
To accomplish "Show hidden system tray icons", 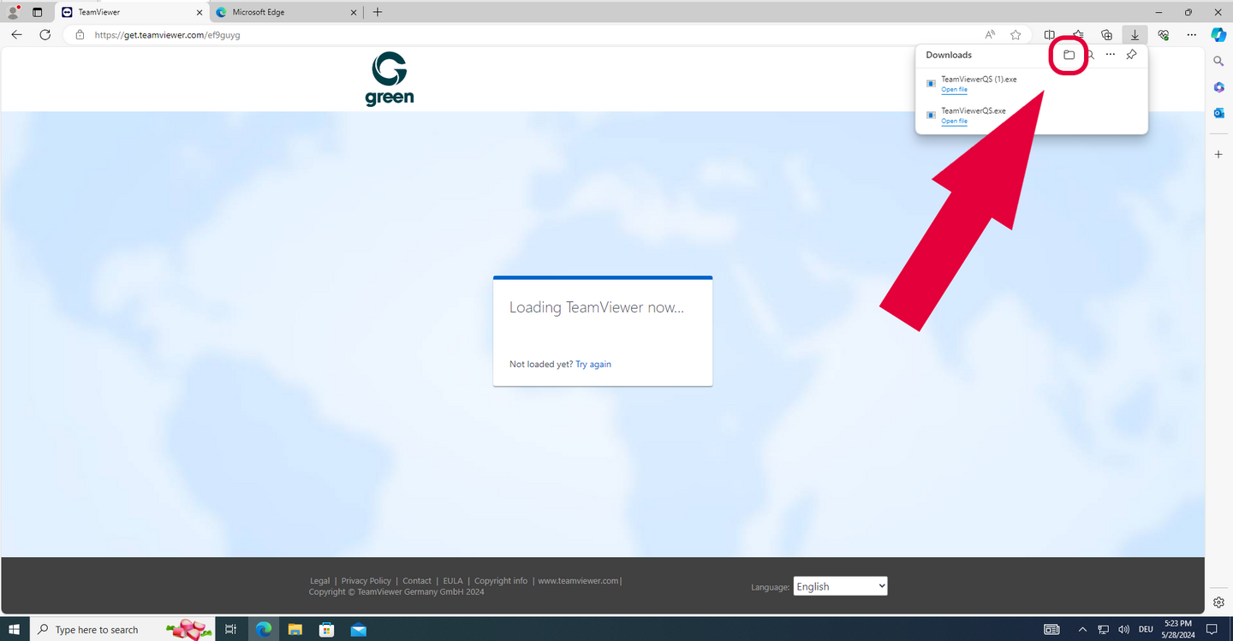I will click(x=1082, y=630).
